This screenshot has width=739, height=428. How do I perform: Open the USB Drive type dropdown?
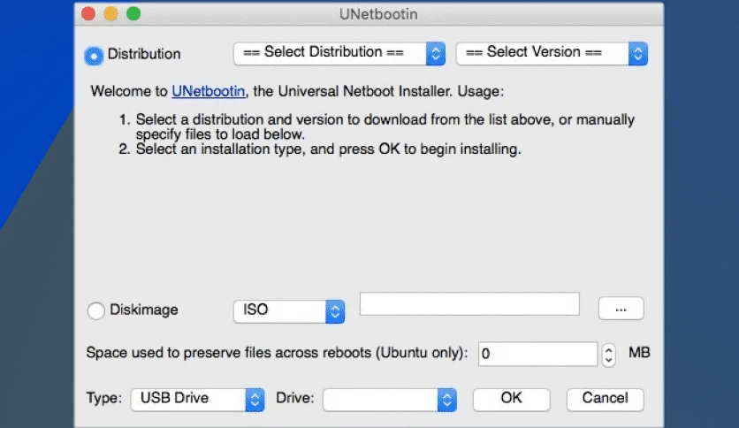(197, 400)
